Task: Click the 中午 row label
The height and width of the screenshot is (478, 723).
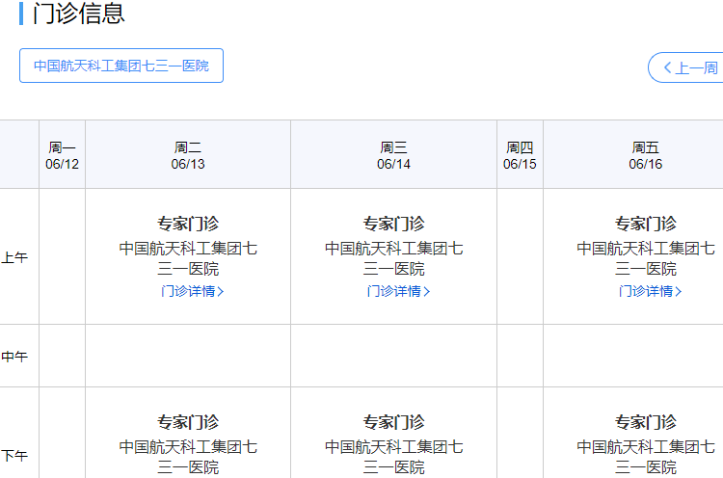Action: [x=14, y=357]
